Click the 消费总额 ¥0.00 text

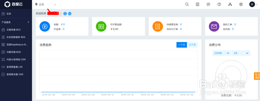pyautogui.click(x=231, y=95)
